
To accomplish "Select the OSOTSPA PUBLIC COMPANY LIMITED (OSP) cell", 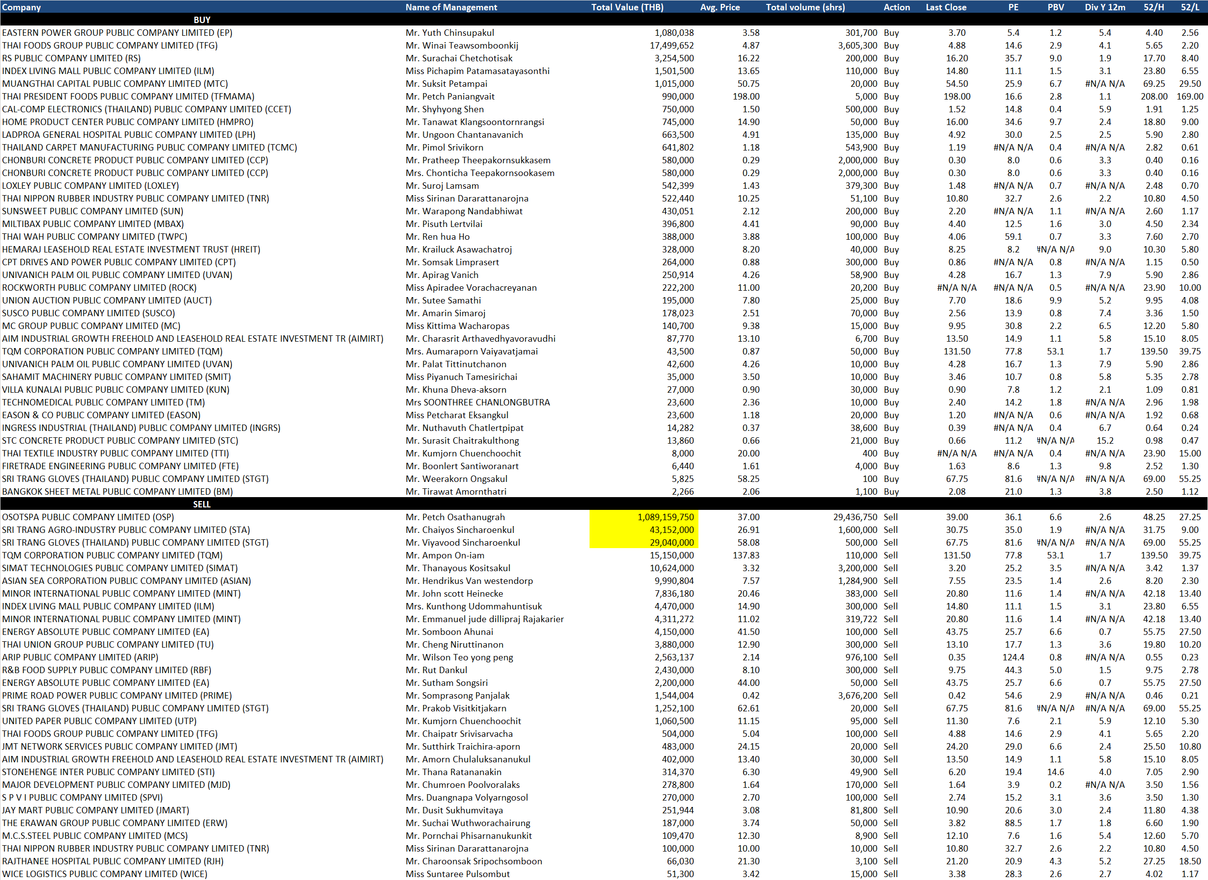I will click(x=88, y=517).
